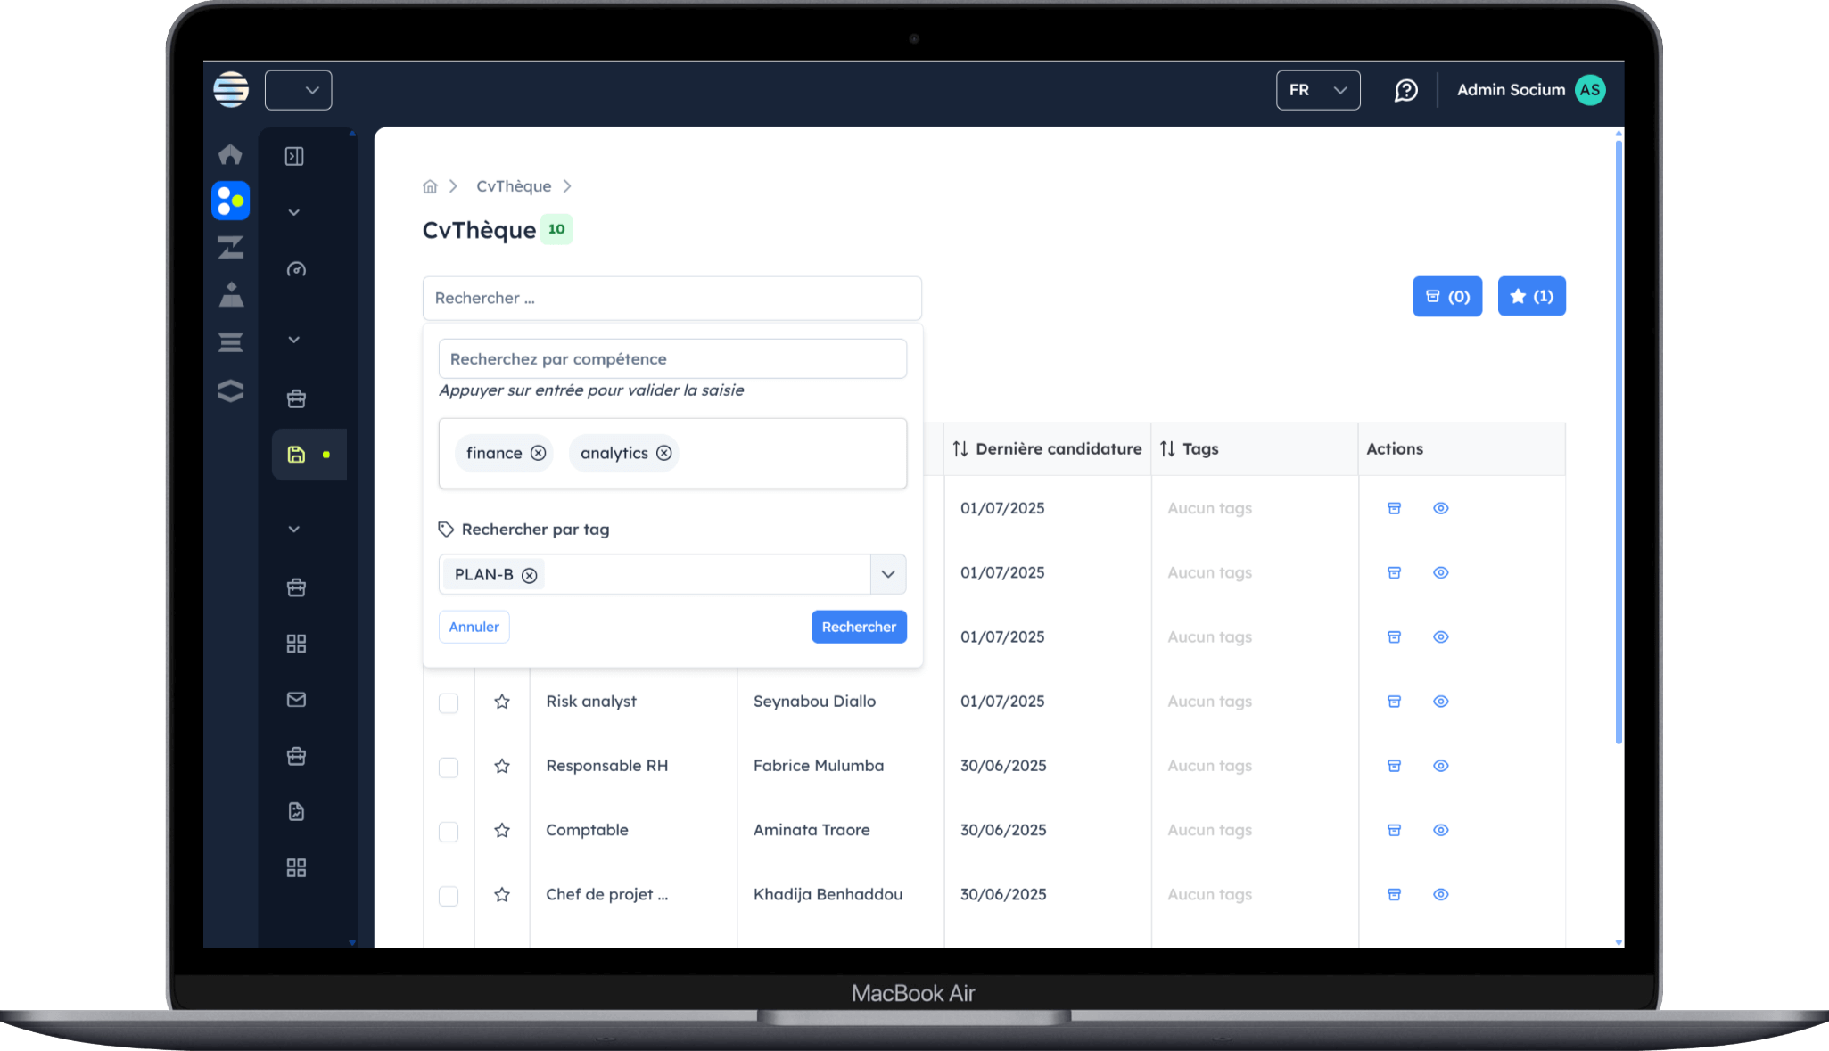
Task: View Aminata Traore profile eye icon
Action: [x=1440, y=830]
